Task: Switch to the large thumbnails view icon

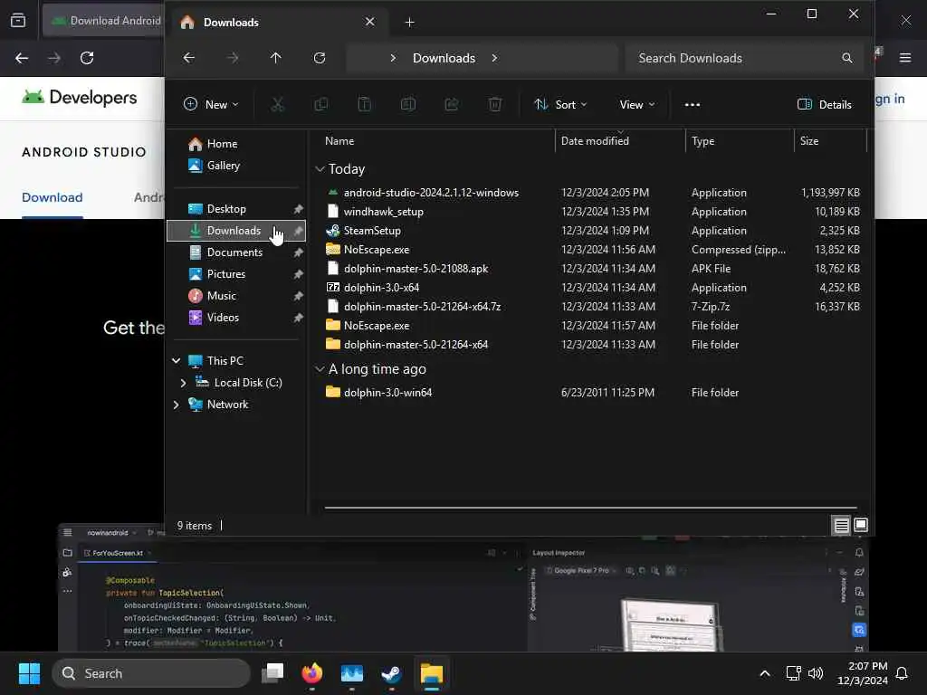Action: pos(861,525)
